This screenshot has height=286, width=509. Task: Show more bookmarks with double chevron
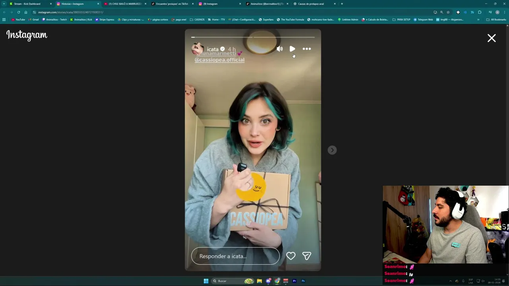point(478,19)
